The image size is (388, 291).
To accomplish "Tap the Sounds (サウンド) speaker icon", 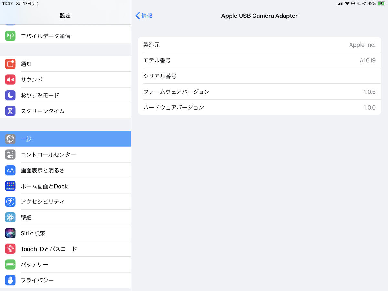I will click(x=10, y=80).
